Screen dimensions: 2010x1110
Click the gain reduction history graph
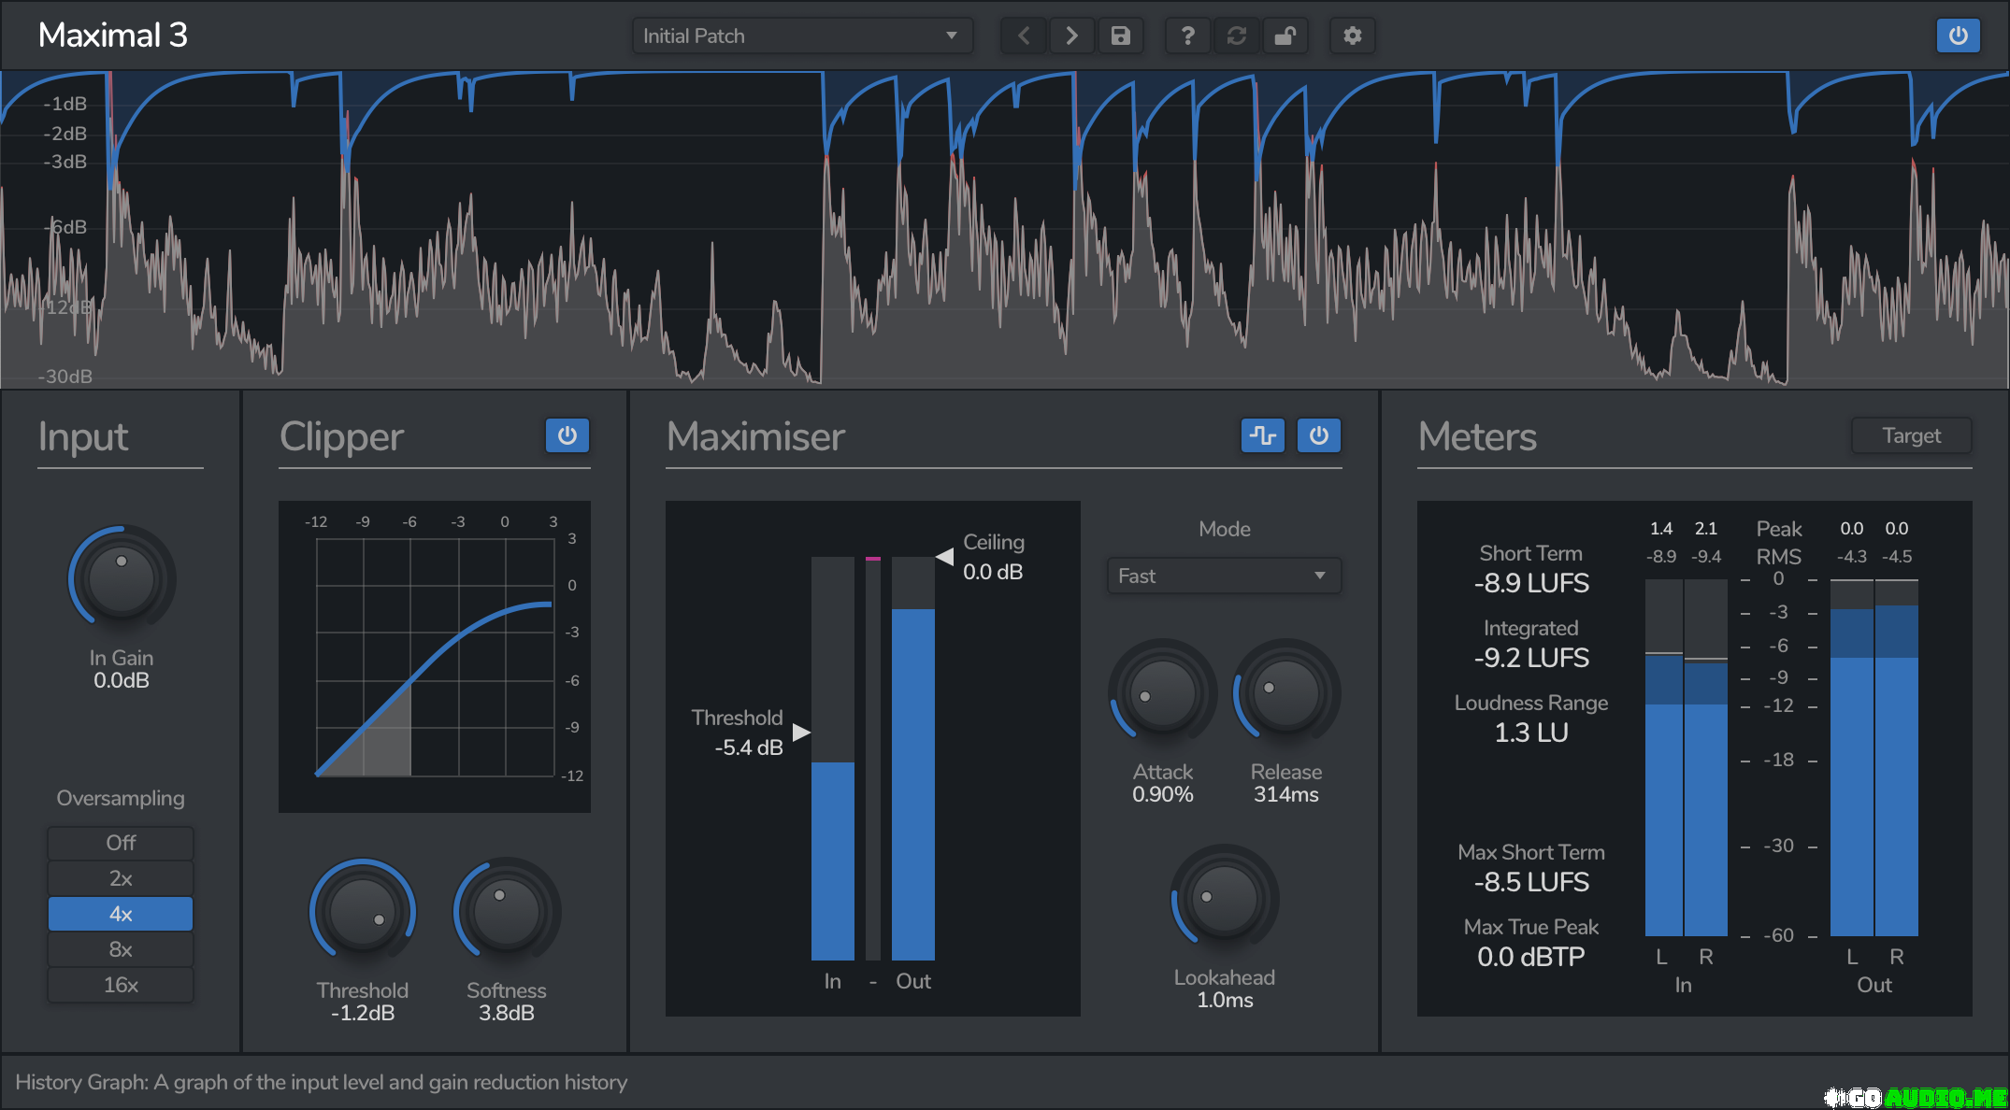(x=1005, y=229)
